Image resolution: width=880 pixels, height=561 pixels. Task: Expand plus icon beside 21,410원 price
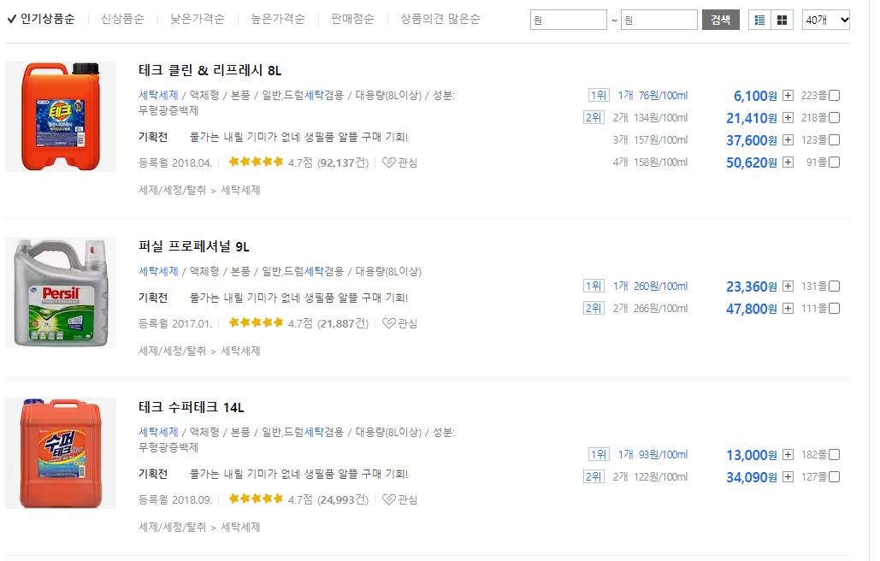pos(788,118)
